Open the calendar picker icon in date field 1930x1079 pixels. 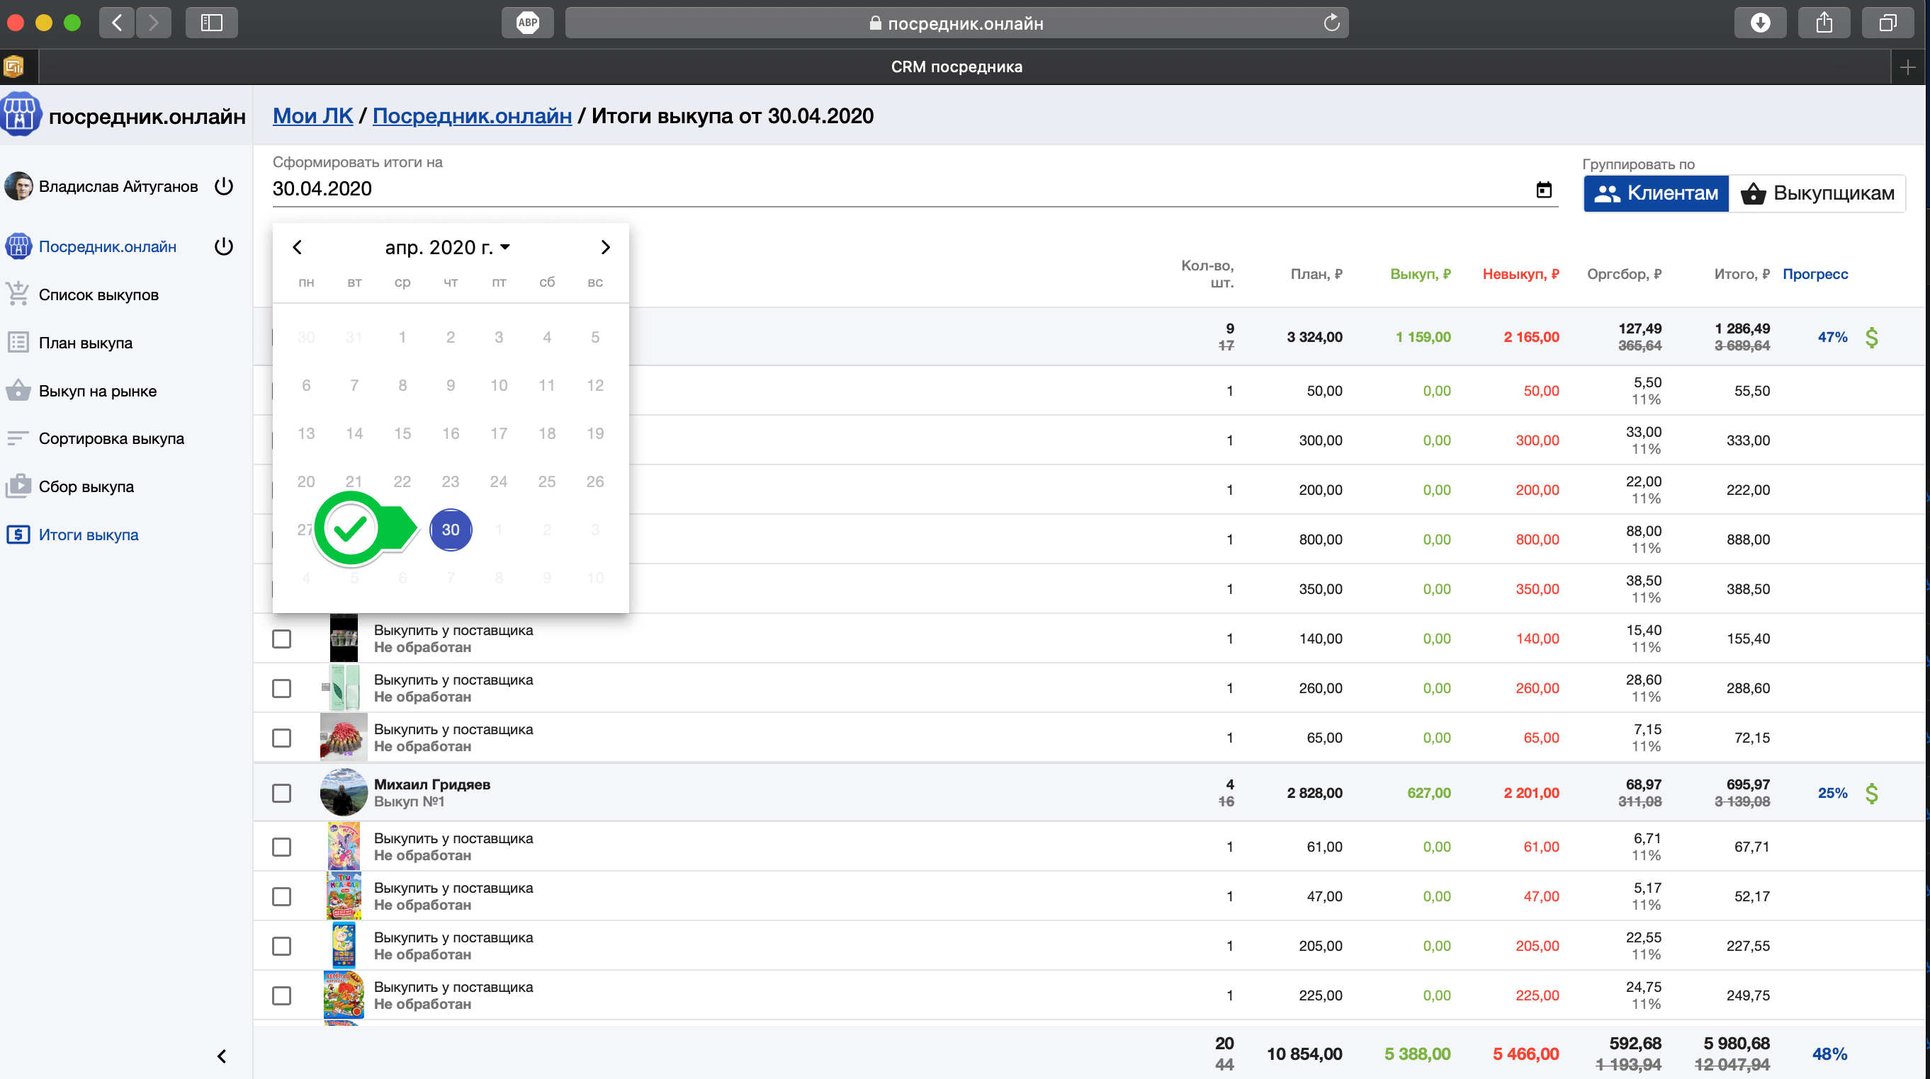pyautogui.click(x=1543, y=190)
